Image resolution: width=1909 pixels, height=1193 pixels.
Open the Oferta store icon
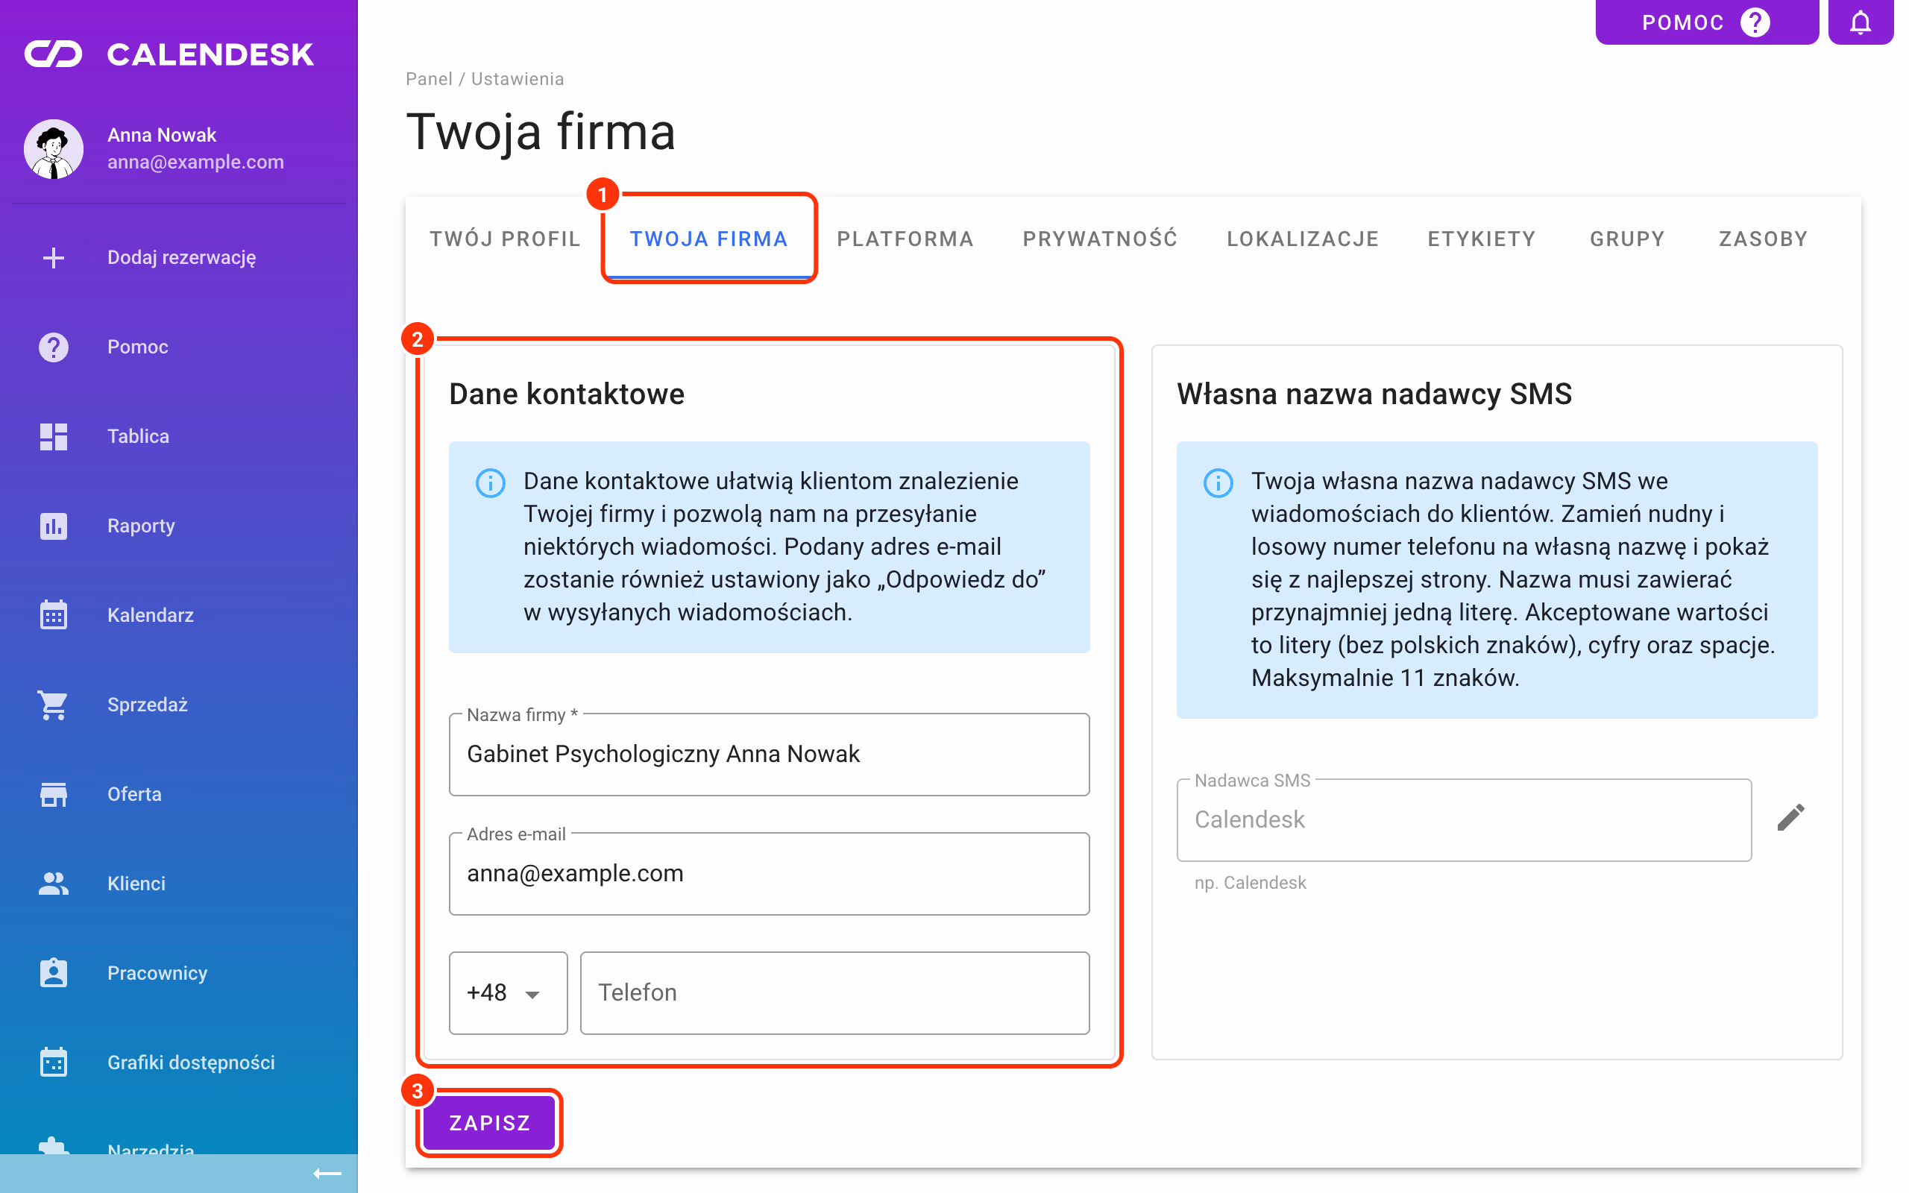[54, 794]
